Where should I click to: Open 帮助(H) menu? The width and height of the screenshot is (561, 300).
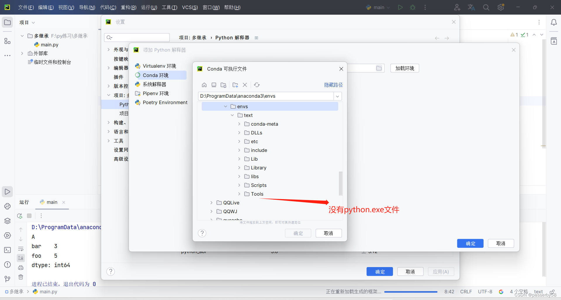[x=232, y=7]
